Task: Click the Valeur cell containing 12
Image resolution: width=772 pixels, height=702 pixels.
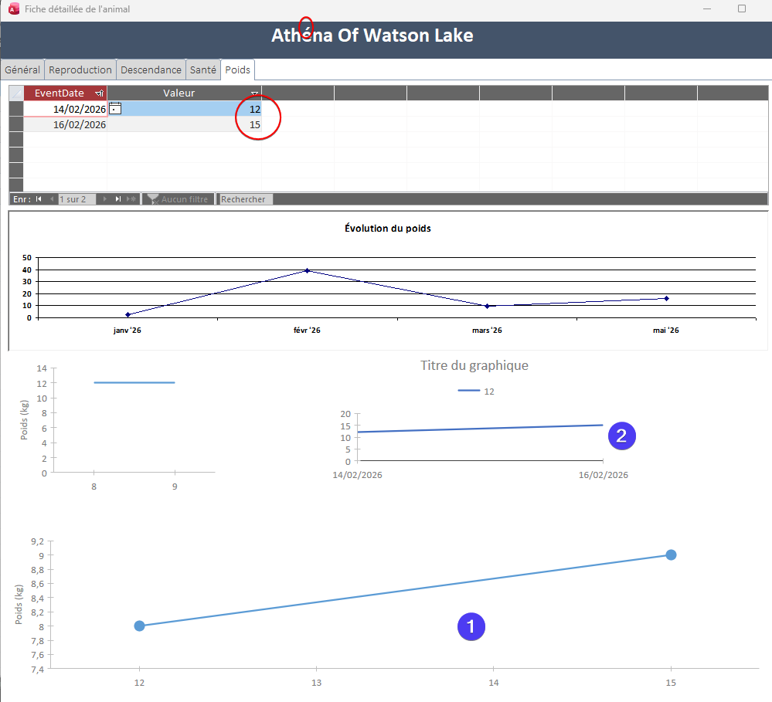Action: 184,109
